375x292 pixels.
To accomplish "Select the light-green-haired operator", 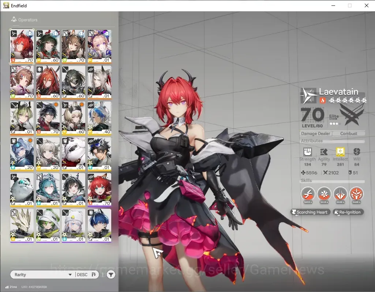I will click(22, 118).
